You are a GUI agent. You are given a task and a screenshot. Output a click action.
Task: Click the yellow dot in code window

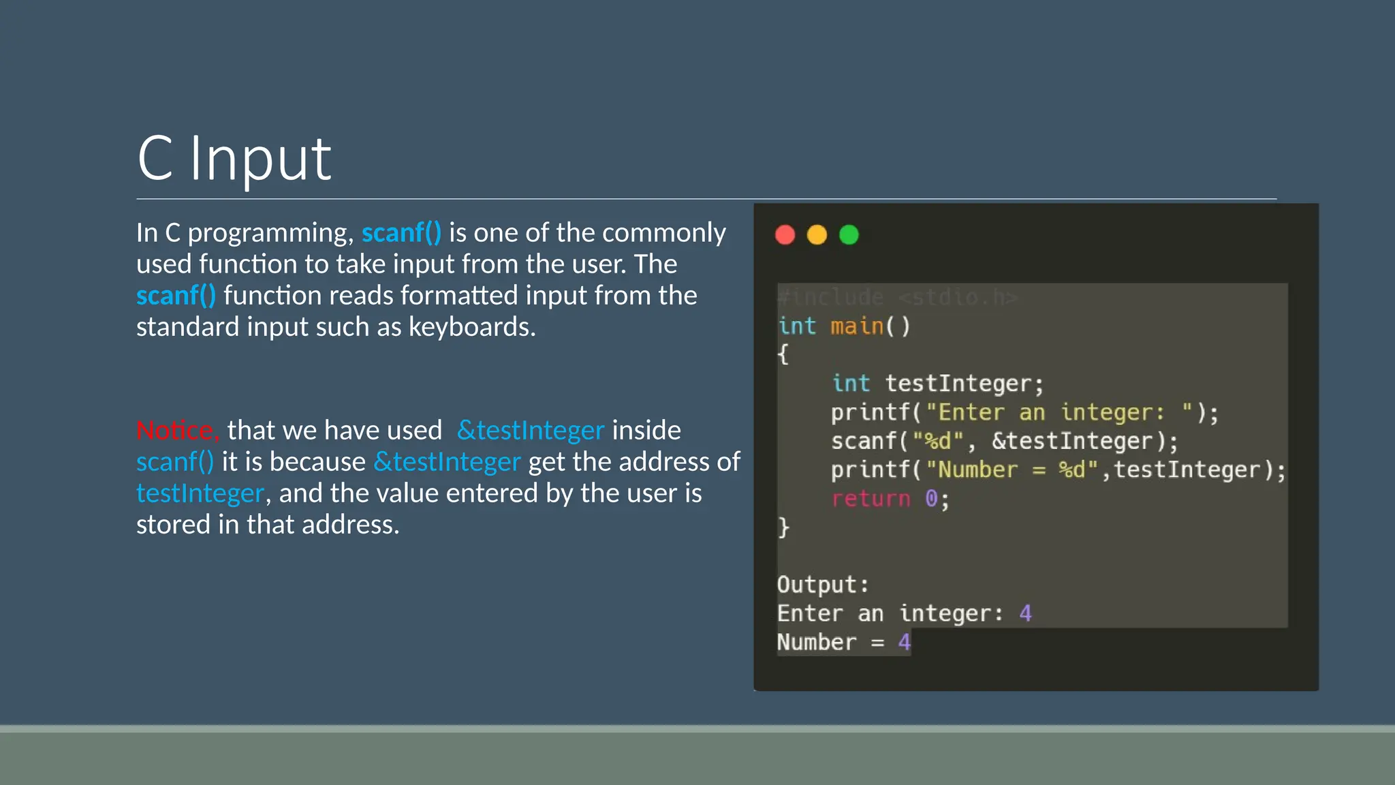817,235
